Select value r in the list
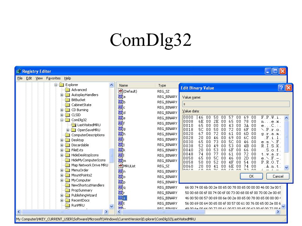302x226 pixels. [x=121, y=192]
